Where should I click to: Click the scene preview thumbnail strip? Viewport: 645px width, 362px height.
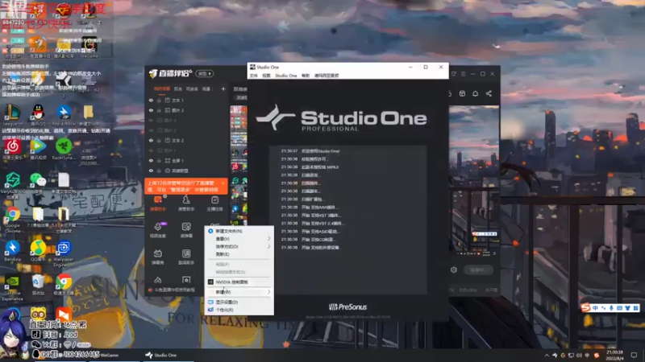239,164
